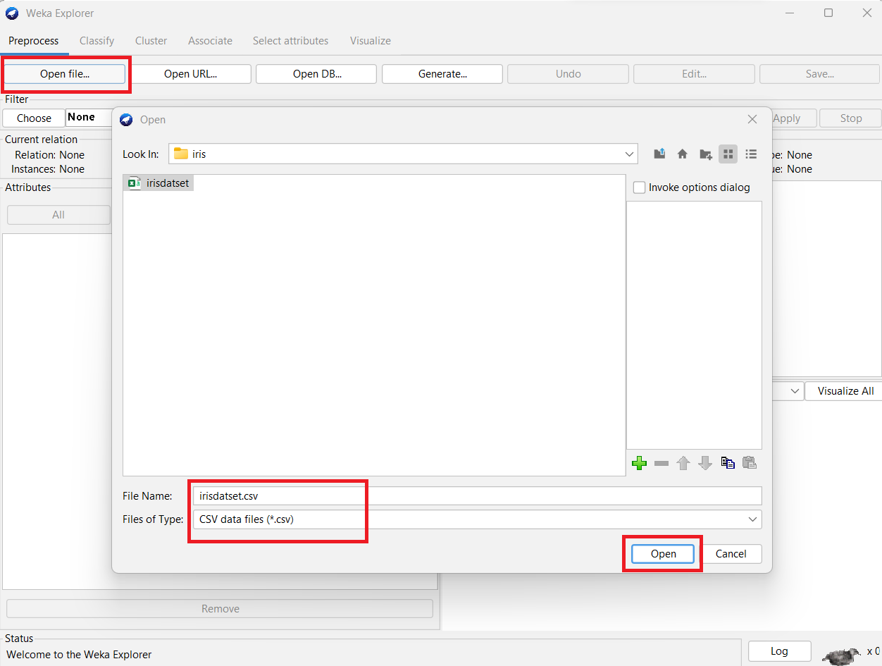Image resolution: width=882 pixels, height=666 pixels.
Task: Switch to details list view
Action: point(751,154)
